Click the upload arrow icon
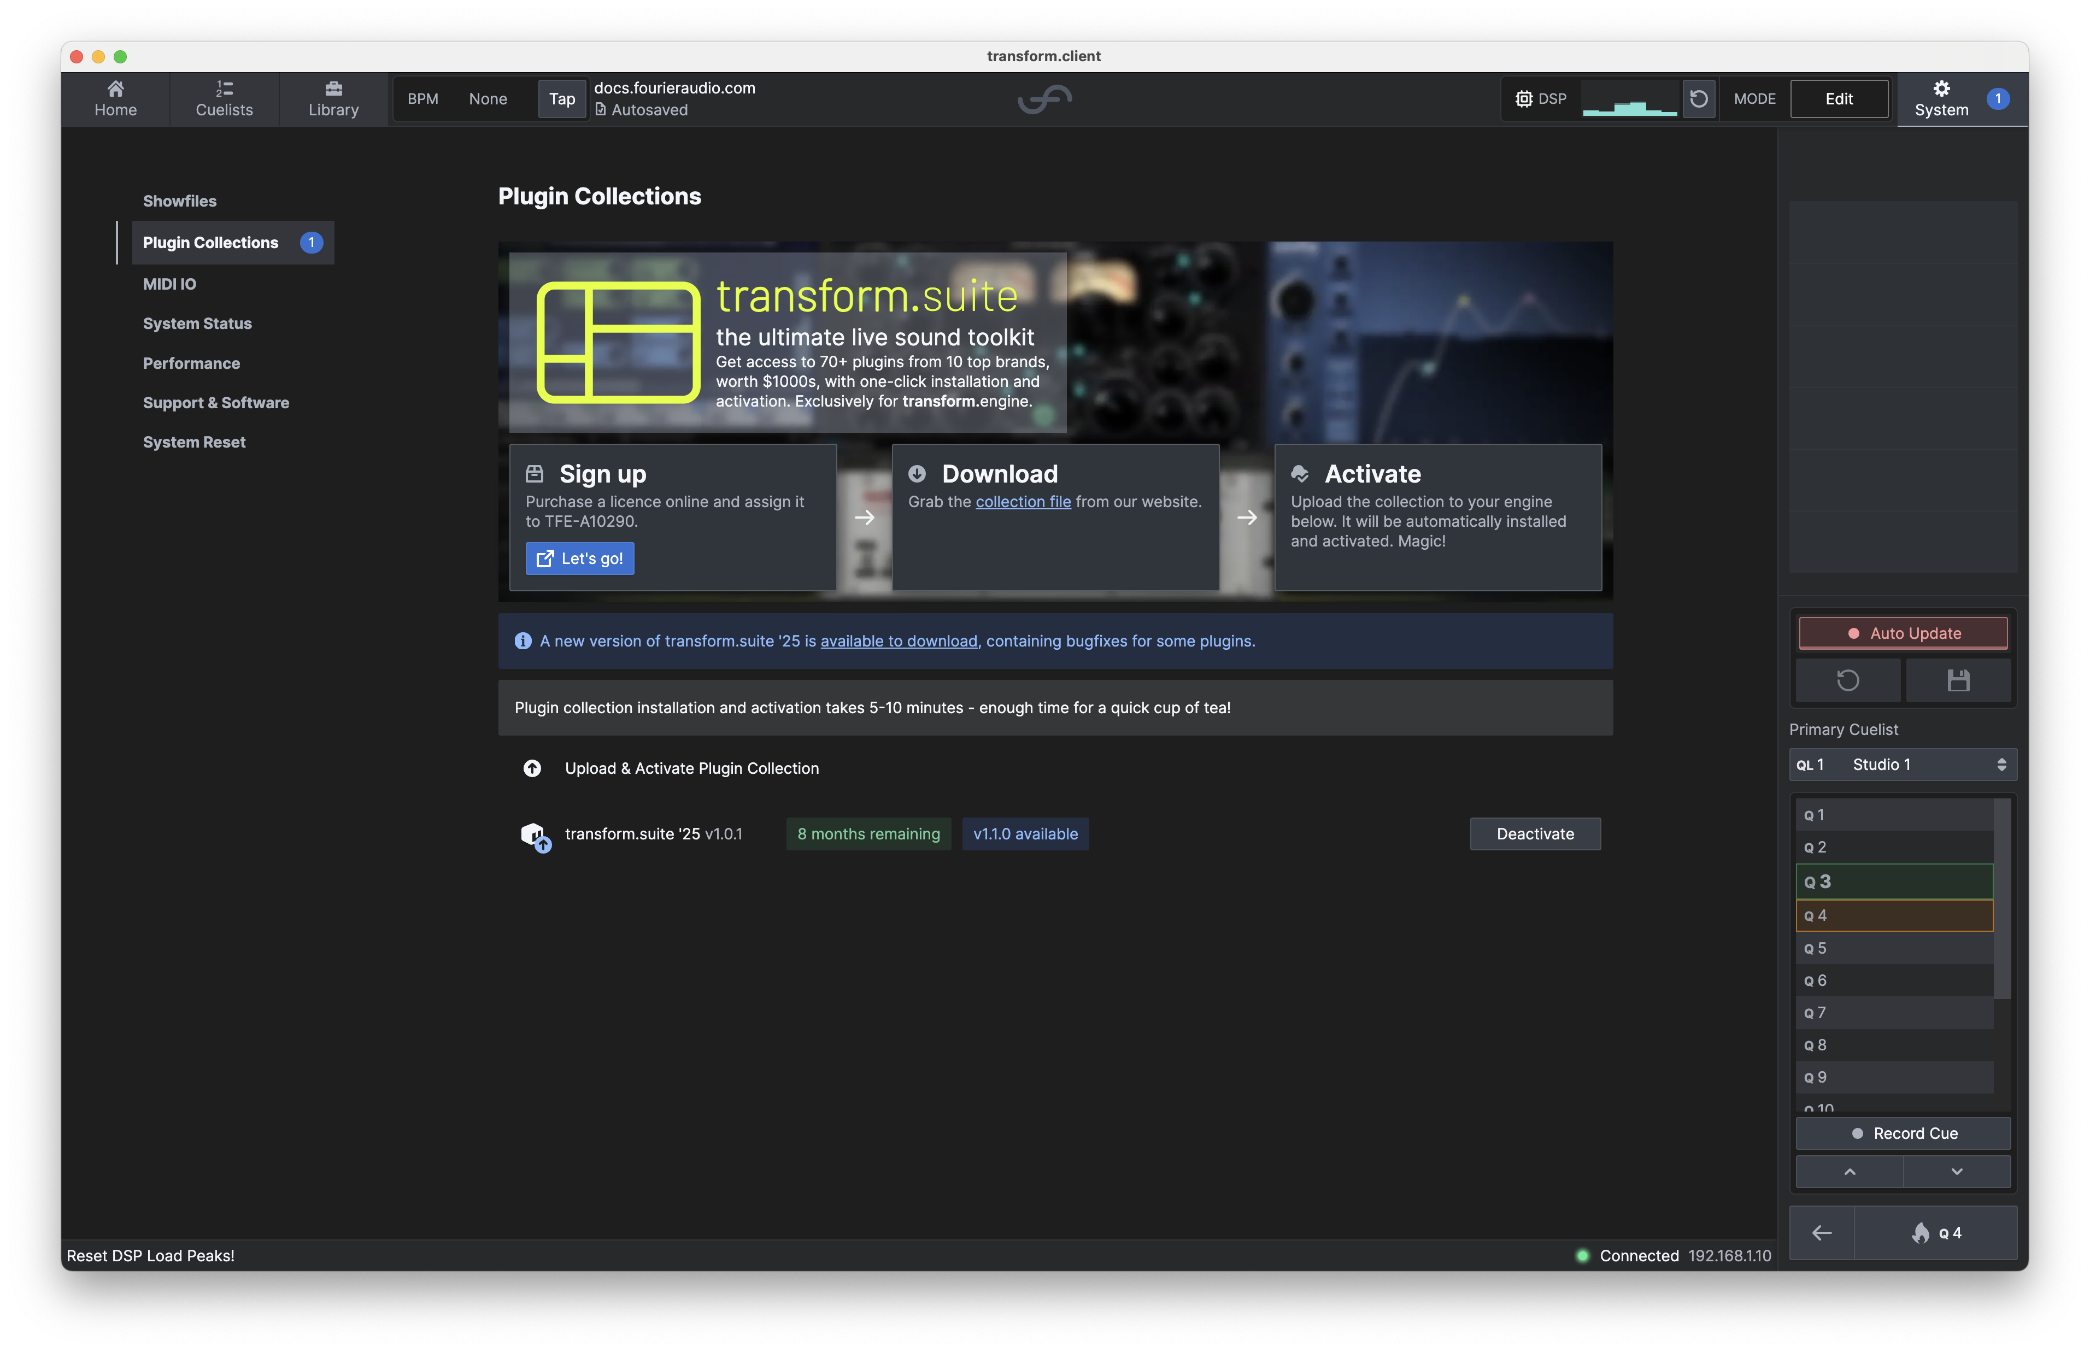 (532, 768)
